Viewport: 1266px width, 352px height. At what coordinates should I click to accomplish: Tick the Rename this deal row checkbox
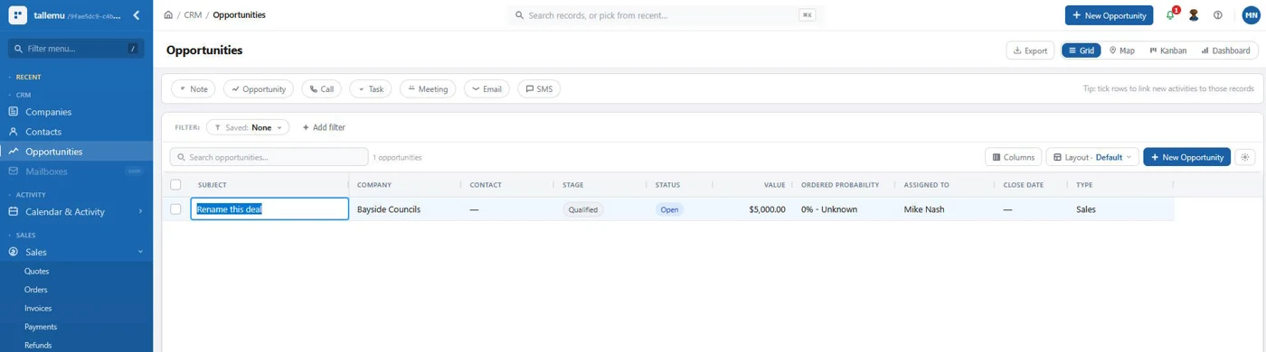pyautogui.click(x=175, y=208)
